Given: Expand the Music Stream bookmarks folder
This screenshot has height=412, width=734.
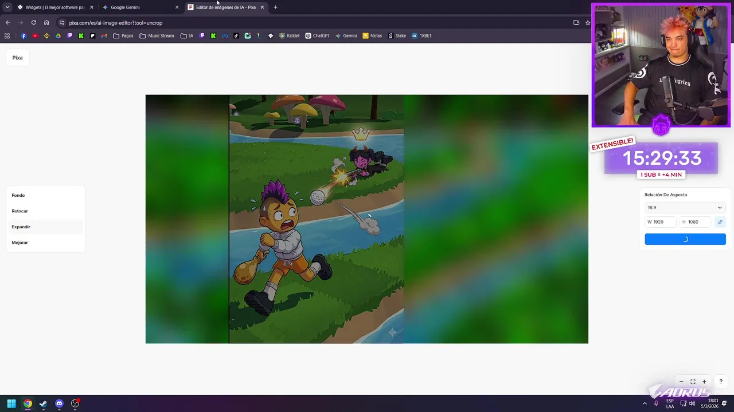Looking at the screenshot, I should [x=157, y=35].
